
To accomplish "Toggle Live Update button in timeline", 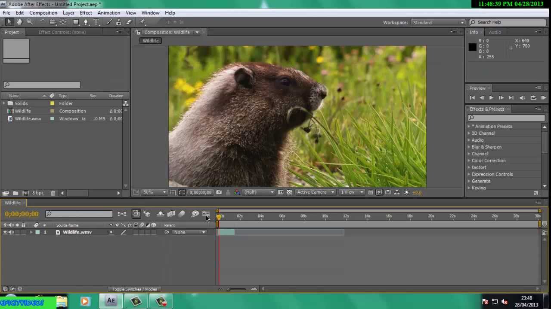I will click(136, 214).
